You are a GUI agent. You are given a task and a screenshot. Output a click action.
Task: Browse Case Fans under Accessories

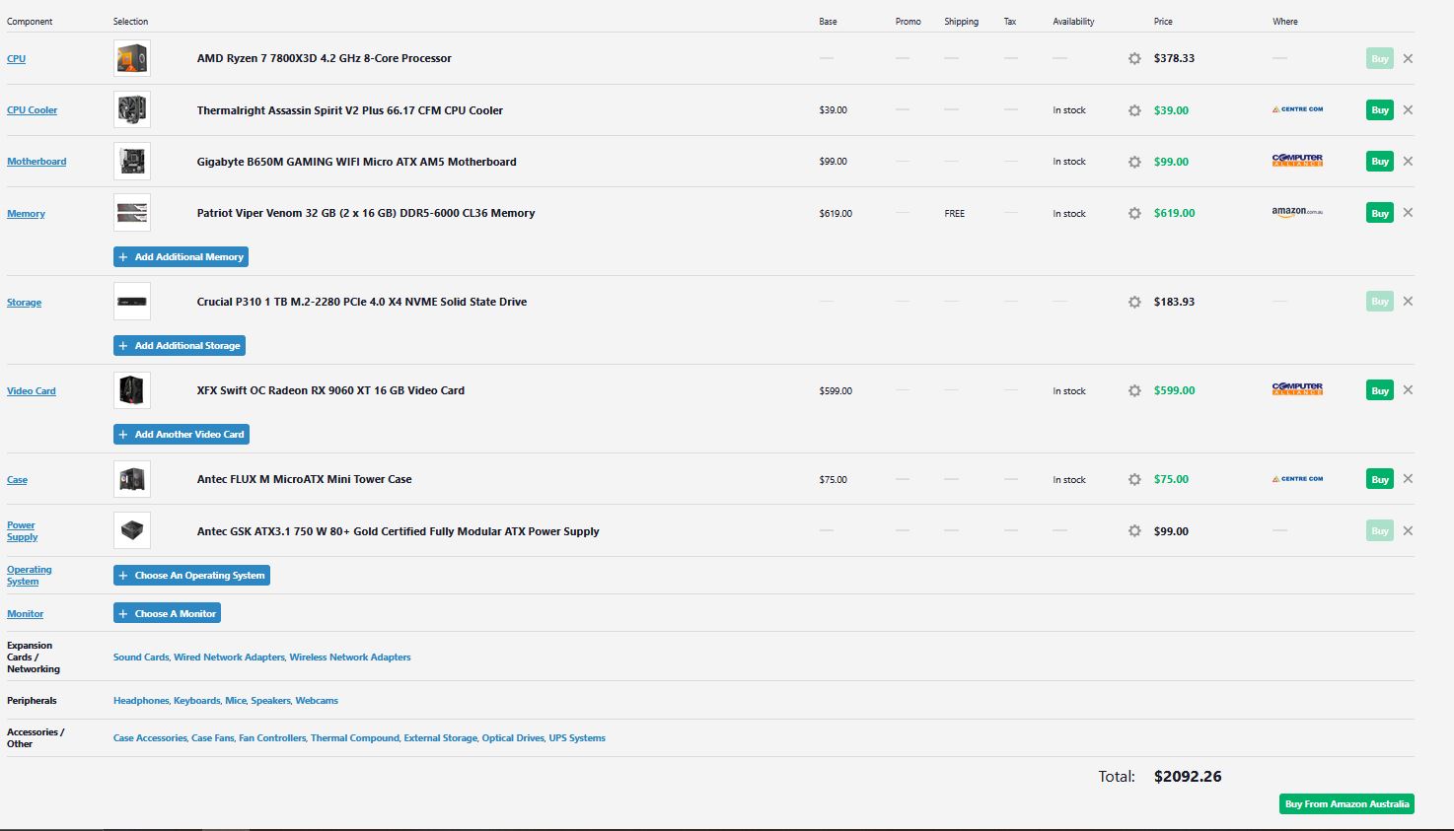(x=213, y=738)
